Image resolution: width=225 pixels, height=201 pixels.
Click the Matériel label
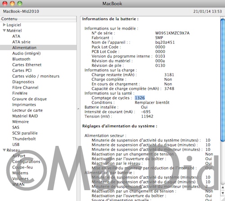(x=14, y=31)
